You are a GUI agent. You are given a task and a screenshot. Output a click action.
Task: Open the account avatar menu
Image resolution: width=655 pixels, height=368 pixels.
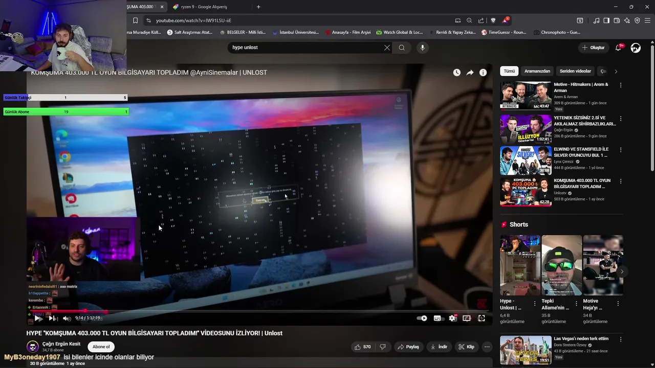pyautogui.click(x=636, y=48)
